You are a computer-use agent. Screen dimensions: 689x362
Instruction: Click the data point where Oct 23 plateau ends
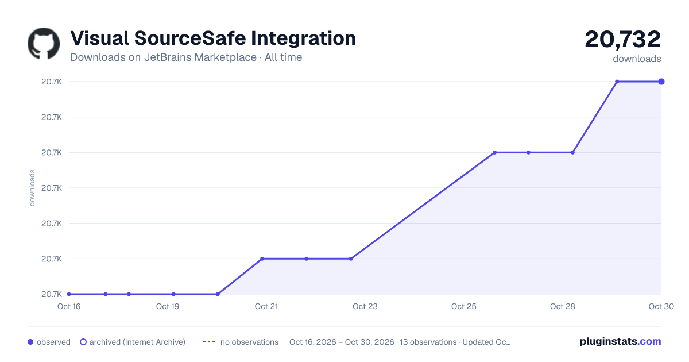(x=351, y=259)
